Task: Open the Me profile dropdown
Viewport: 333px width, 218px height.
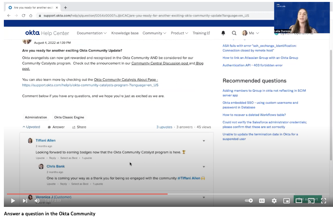Action: tap(251, 33)
